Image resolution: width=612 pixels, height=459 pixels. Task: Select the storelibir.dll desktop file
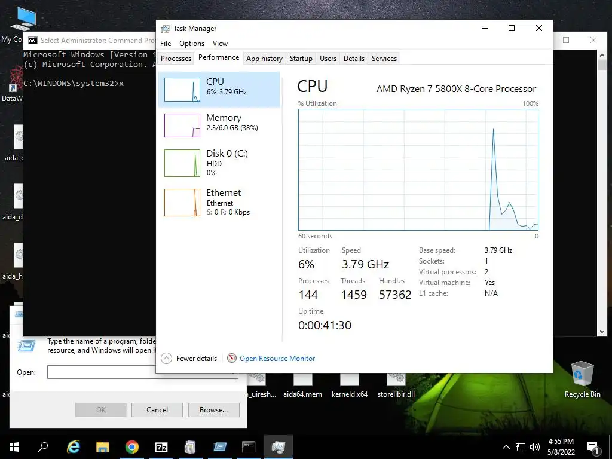396,387
